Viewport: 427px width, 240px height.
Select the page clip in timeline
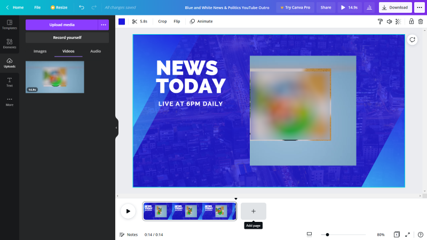(190, 211)
